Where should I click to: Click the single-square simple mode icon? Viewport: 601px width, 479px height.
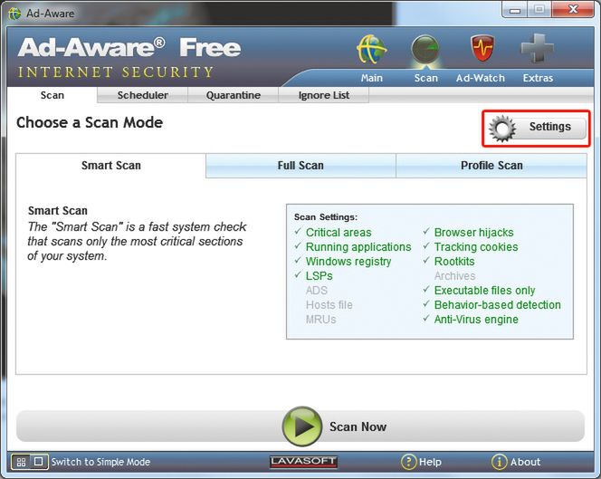pyautogui.click(x=38, y=462)
